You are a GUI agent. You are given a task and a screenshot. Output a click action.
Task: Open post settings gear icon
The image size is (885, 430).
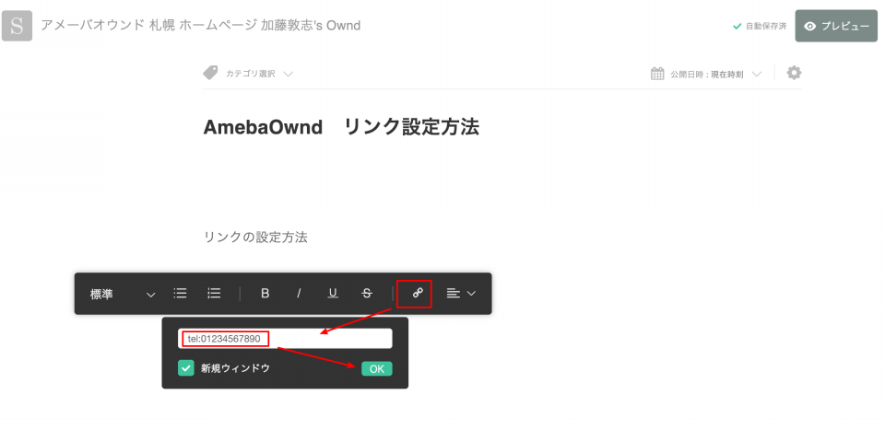coord(794,73)
